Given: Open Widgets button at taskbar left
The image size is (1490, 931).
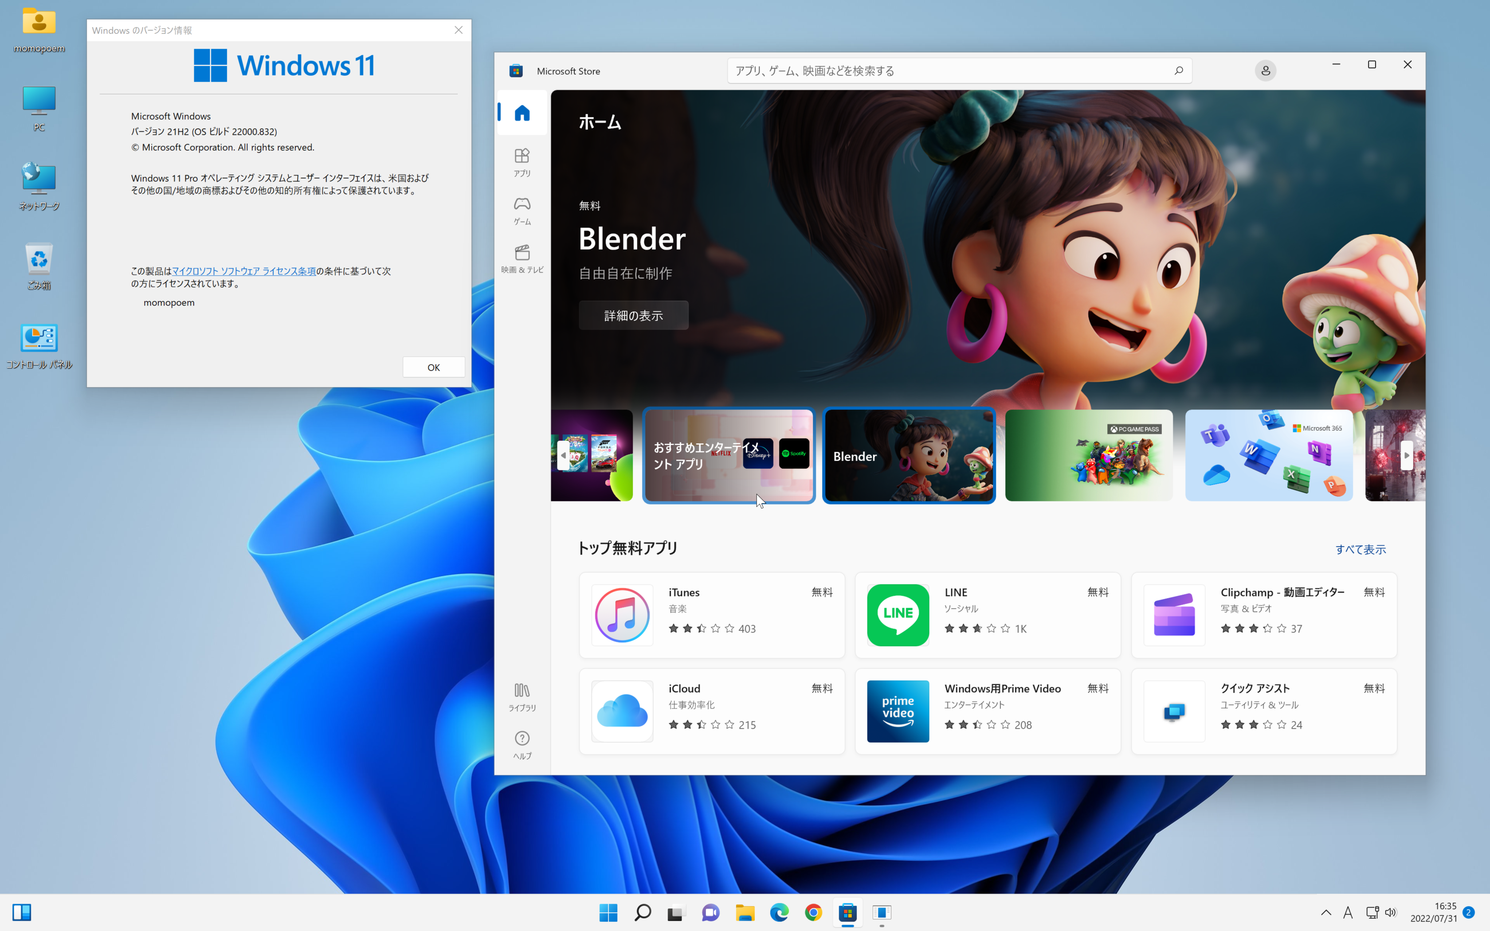Looking at the screenshot, I should point(22,912).
